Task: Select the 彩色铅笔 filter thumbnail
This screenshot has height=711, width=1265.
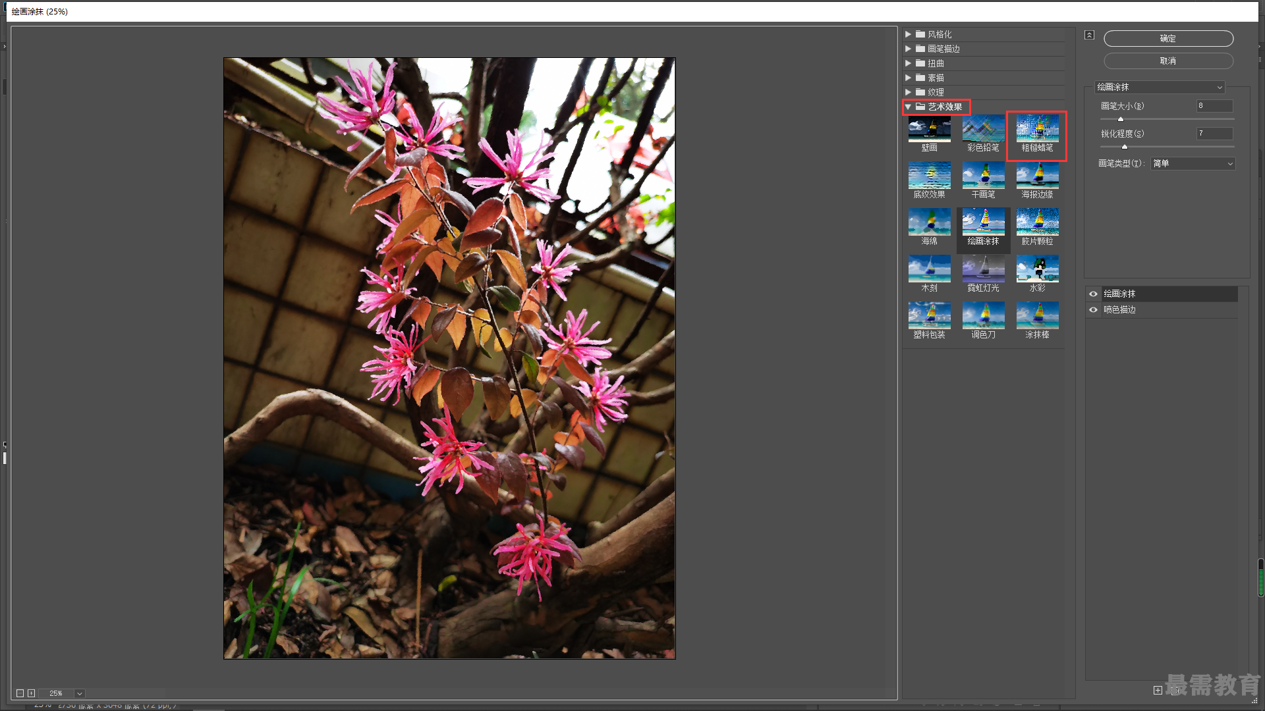Action: 983,129
